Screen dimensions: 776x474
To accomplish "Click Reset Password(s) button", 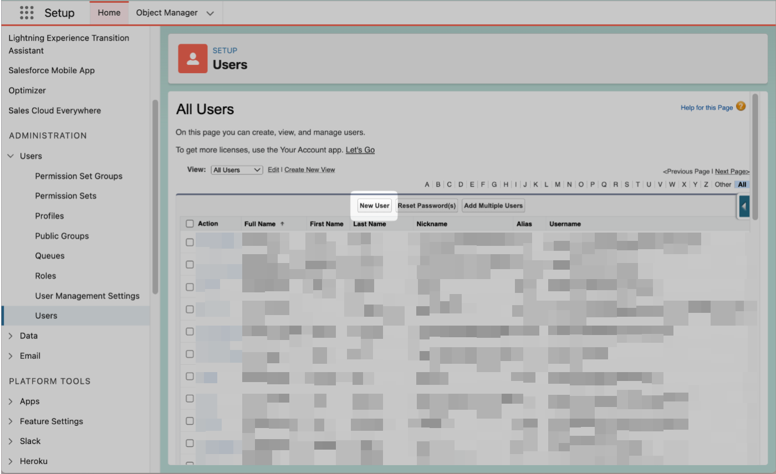I will [427, 205].
